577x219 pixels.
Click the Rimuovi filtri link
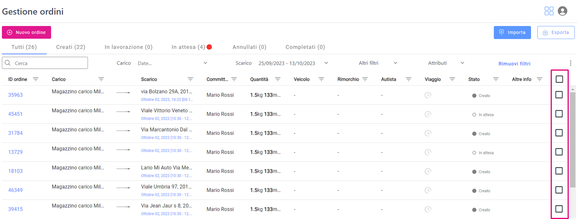514,63
